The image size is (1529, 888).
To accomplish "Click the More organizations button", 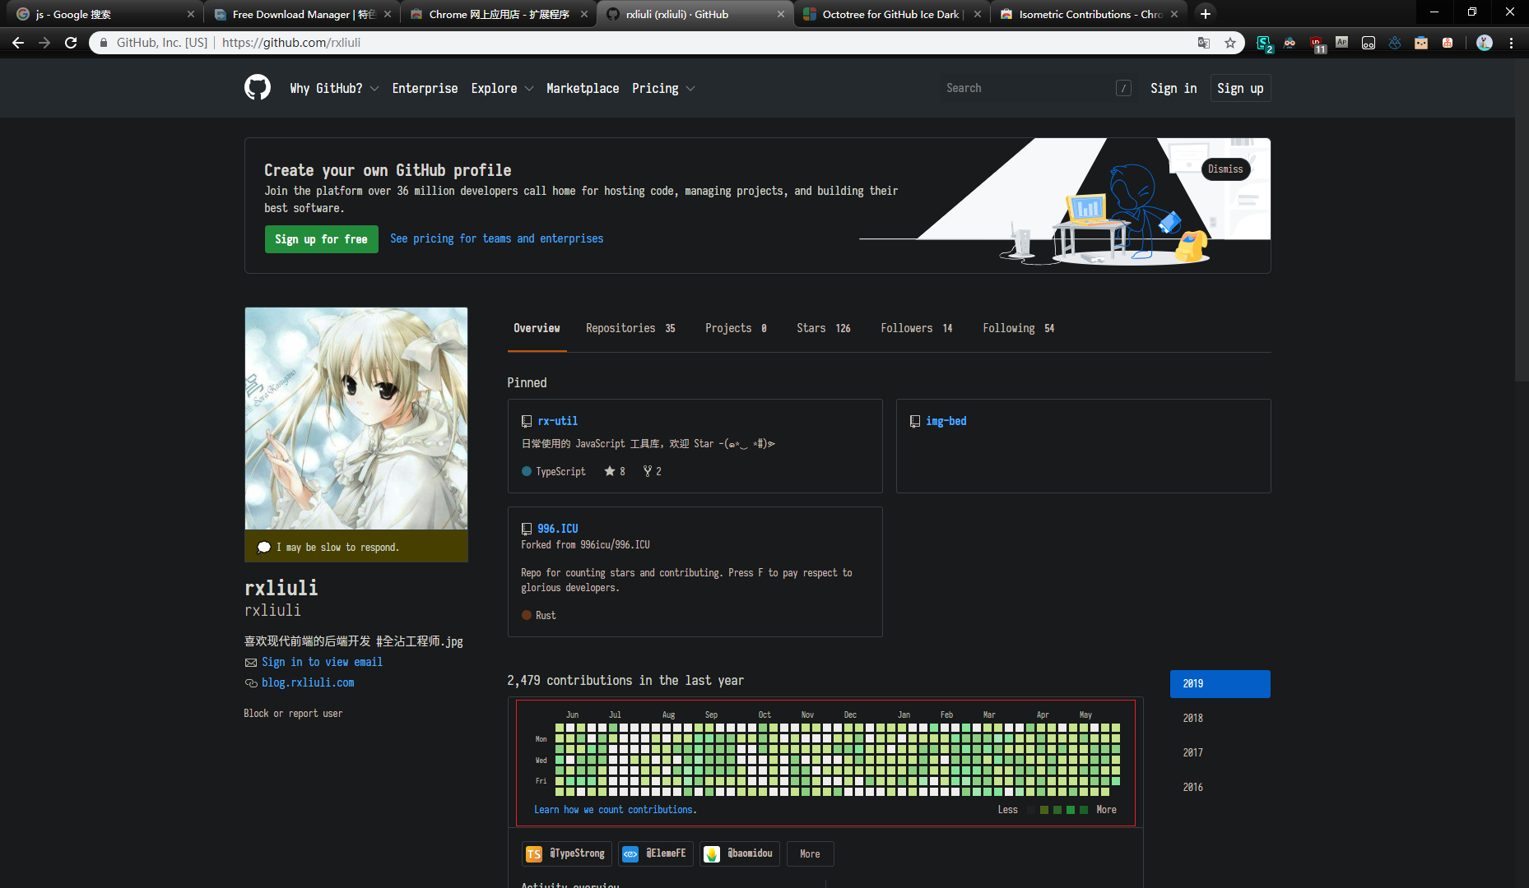I will [x=810, y=853].
